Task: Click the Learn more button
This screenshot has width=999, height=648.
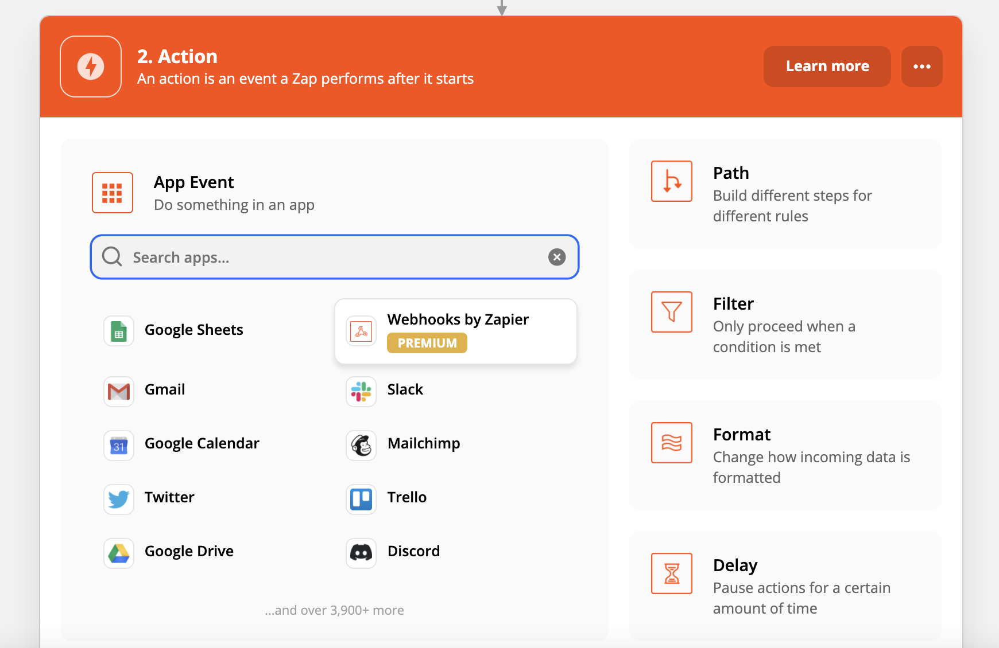Action: (827, 67)
